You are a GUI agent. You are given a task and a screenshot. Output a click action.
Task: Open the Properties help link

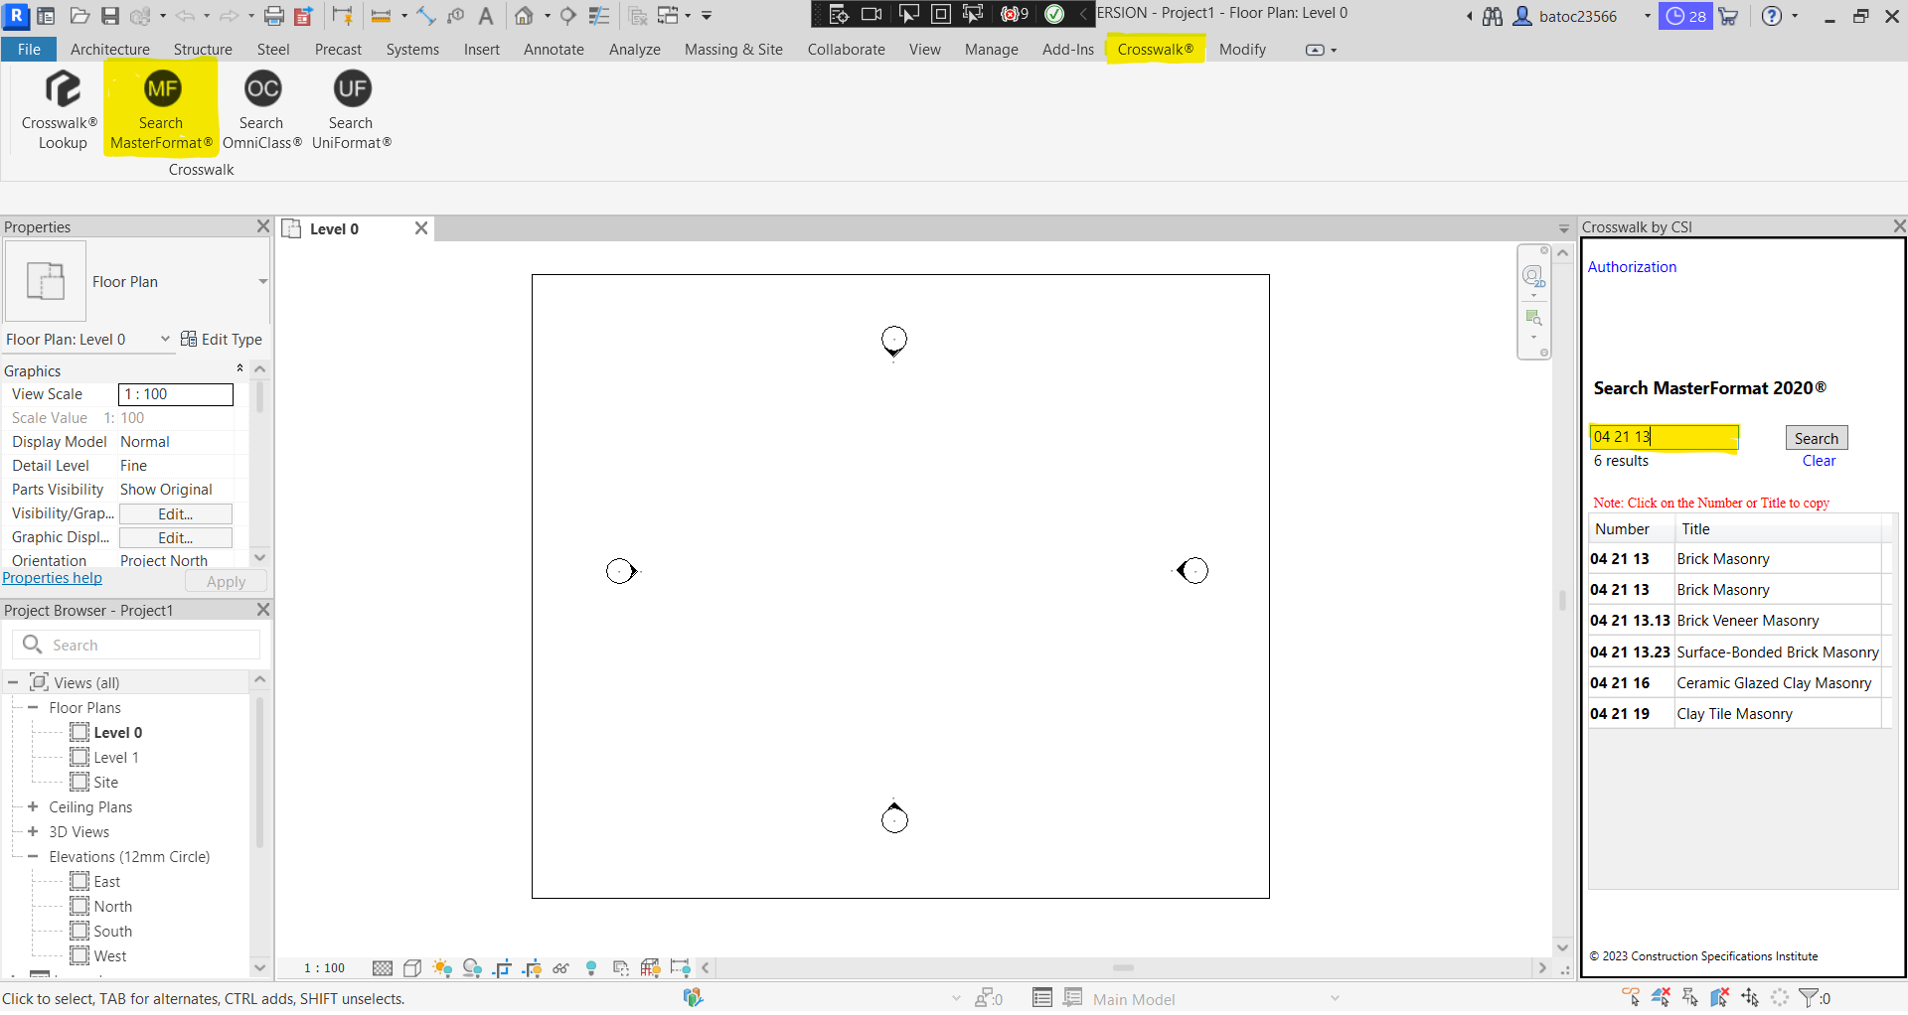pyautogui.click(x=52, y=578)
